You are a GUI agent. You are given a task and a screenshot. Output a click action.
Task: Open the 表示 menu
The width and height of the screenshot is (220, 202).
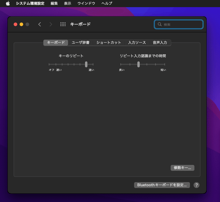(67, 3)
